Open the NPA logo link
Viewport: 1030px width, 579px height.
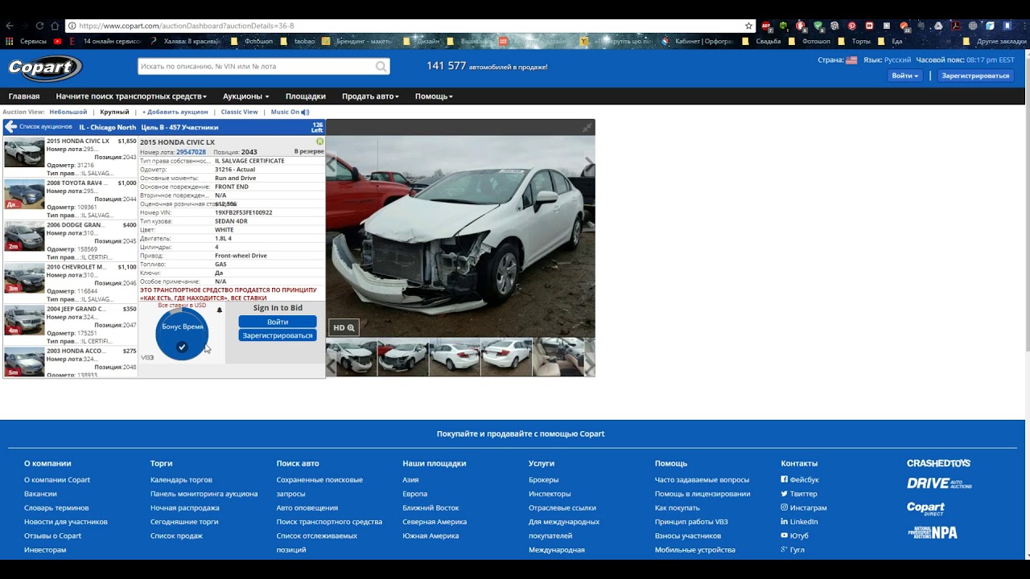click(932, 532)
